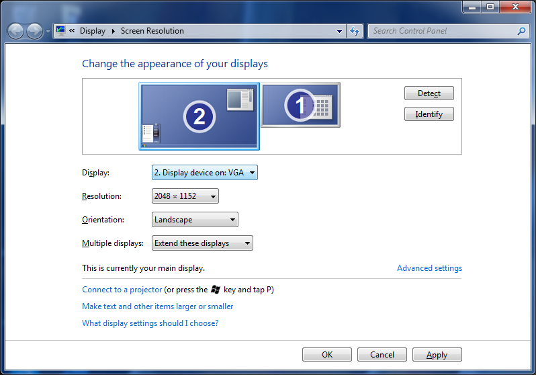Select the monitor 2 display thumbnail
The height and width of the screenshot is (375, 536).
pos(199,116)
